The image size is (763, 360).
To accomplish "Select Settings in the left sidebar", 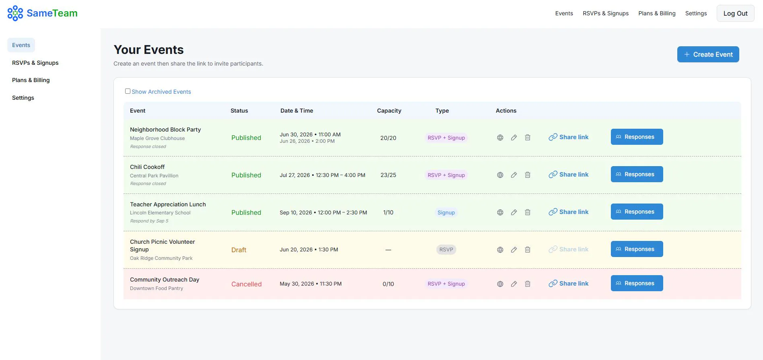I will pos(23,98).
